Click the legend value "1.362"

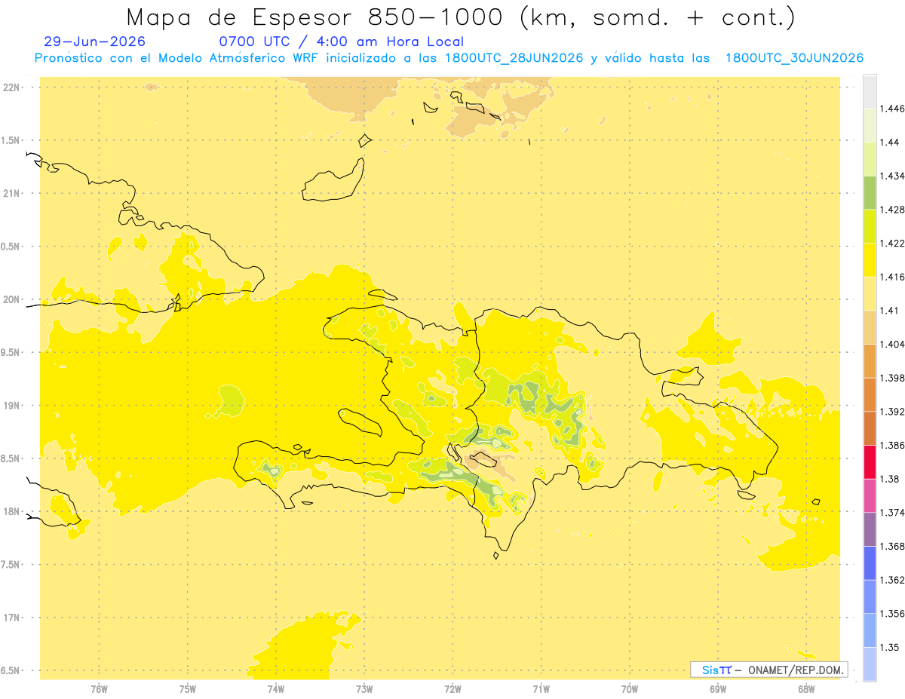tap(891, 580)
